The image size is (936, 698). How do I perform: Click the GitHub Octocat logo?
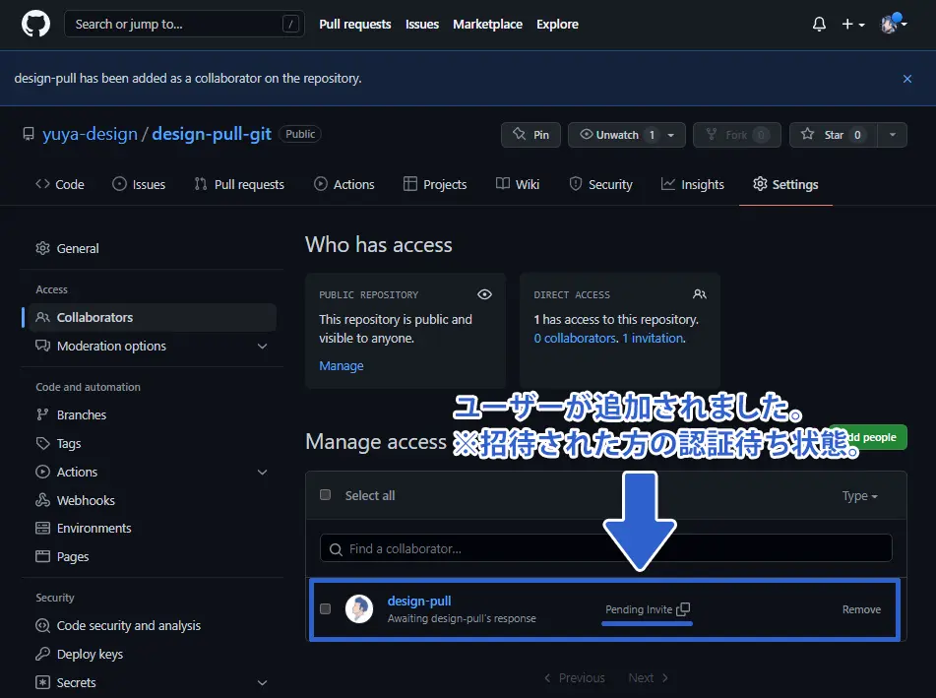pyautogui.click(x=35, y=24)
